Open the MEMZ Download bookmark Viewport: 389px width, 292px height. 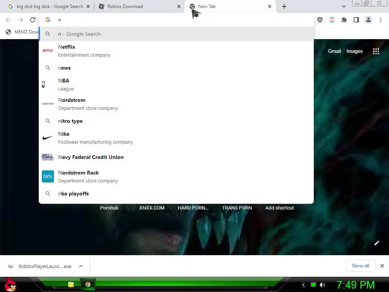(22, 32)
